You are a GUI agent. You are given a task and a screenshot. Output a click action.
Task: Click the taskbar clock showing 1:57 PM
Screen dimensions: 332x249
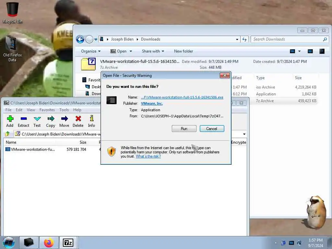[x=315, y=243]
